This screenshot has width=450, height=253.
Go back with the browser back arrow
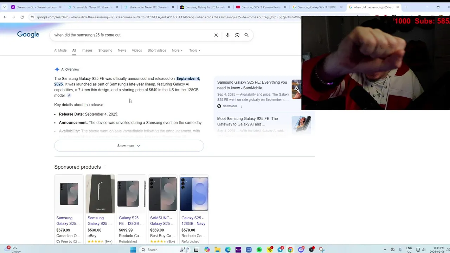5,17
